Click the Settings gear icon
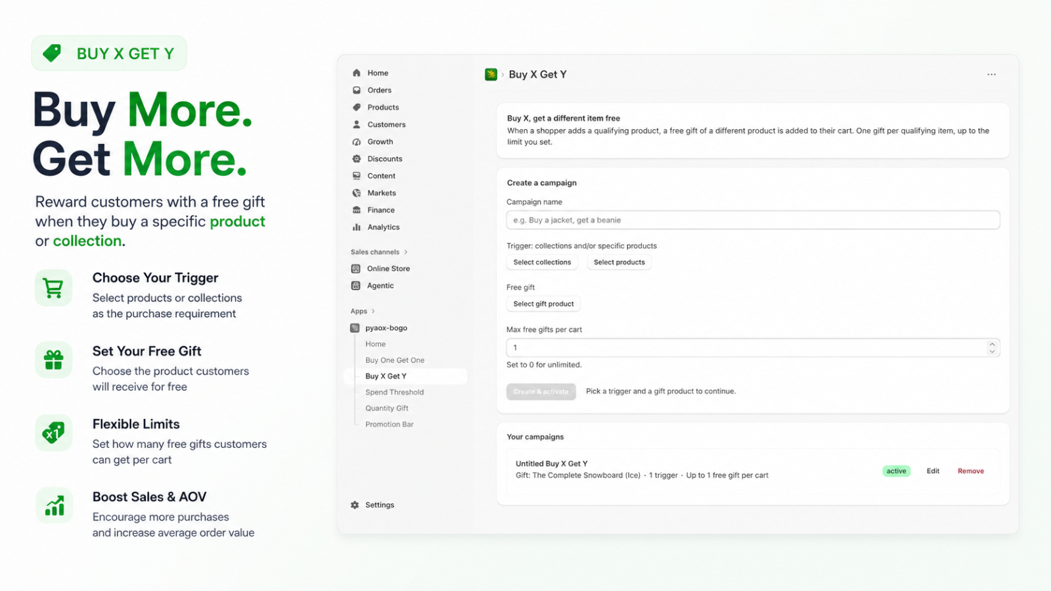This screenshot has height=591, width=1051. pyautogui.click(x=355, y=505)
